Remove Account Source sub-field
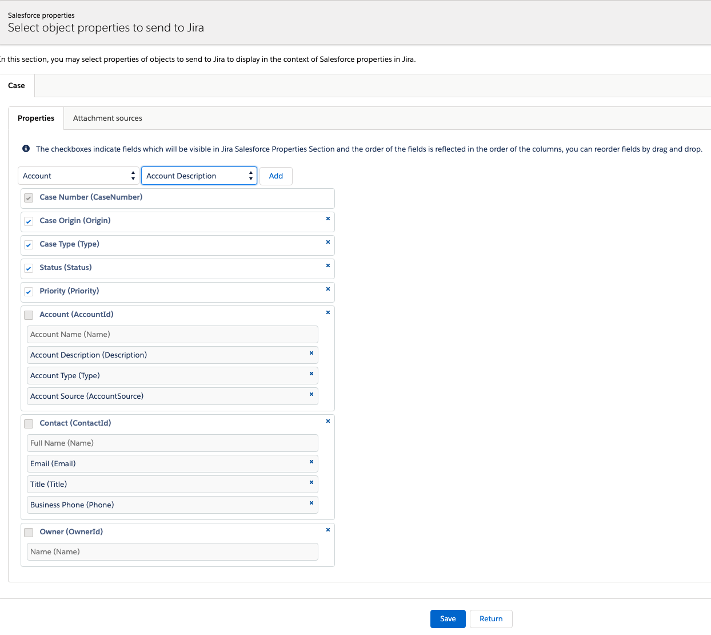 point(311,394)
